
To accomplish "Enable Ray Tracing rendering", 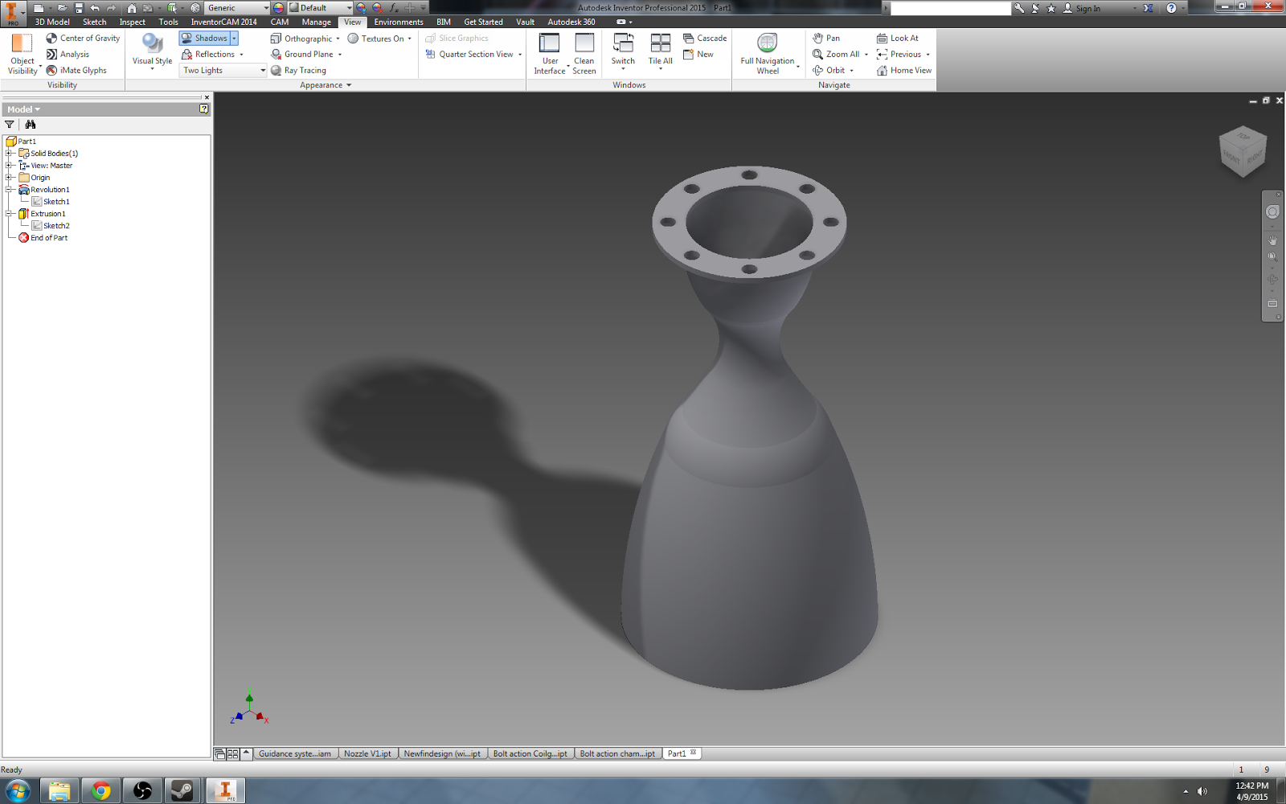I will point(298,70).
